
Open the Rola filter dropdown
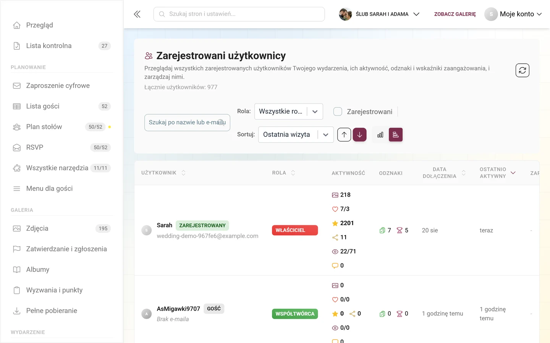tap(289, 111)
